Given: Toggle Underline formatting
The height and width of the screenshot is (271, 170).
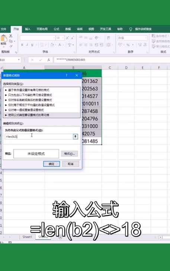Looking at the screenshot, I should 32,45.
